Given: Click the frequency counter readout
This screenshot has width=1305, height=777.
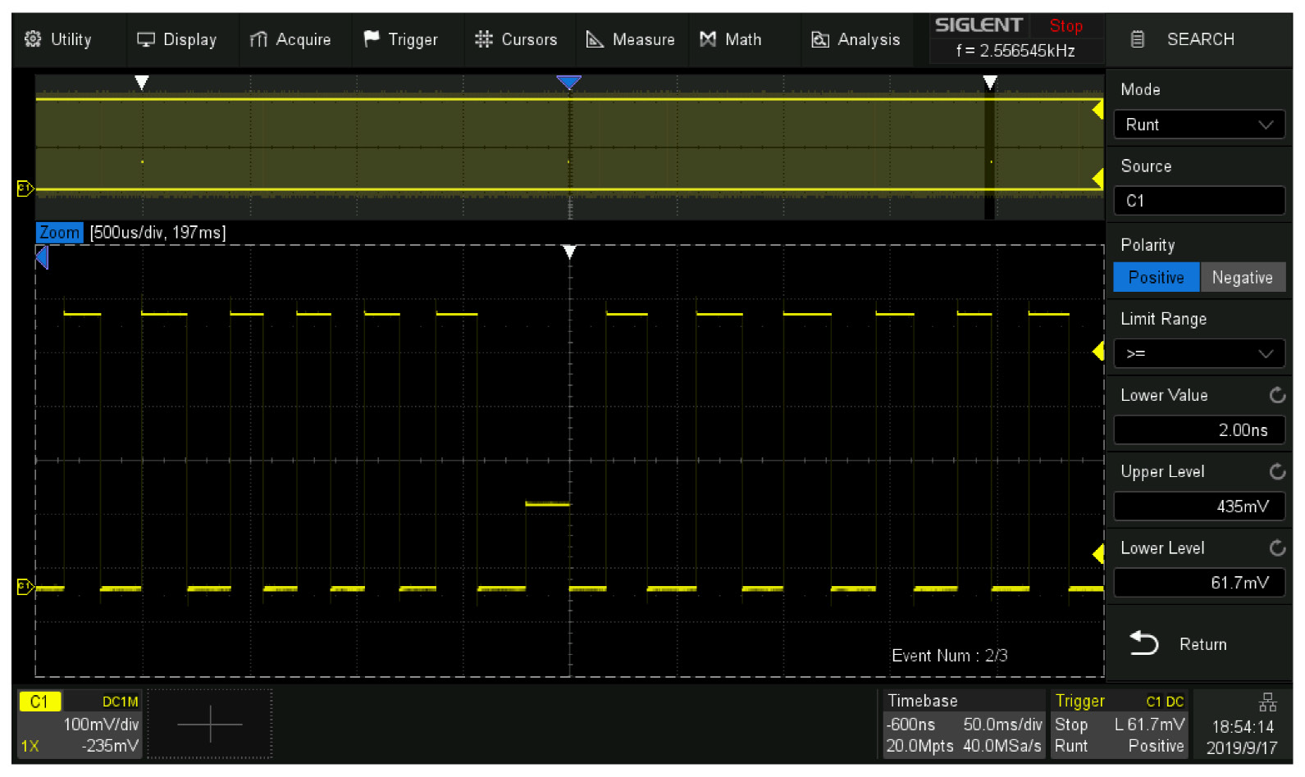Looking at the screenshot, I should click(x=1015, y=51).
